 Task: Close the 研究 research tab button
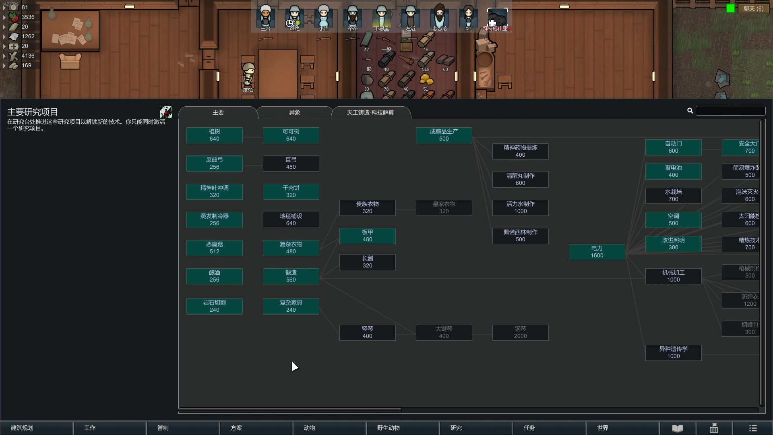(476, 428)
